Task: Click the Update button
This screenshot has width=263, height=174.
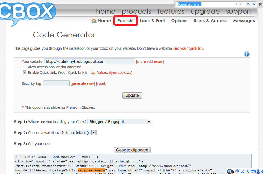Action: click(132, 95)
